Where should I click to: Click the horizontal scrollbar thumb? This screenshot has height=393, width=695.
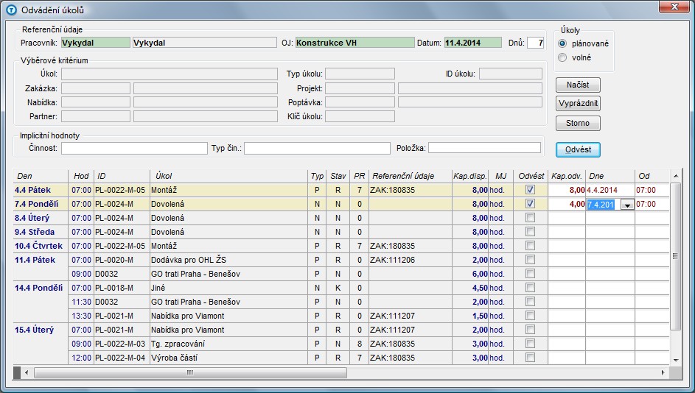[191, 372]
